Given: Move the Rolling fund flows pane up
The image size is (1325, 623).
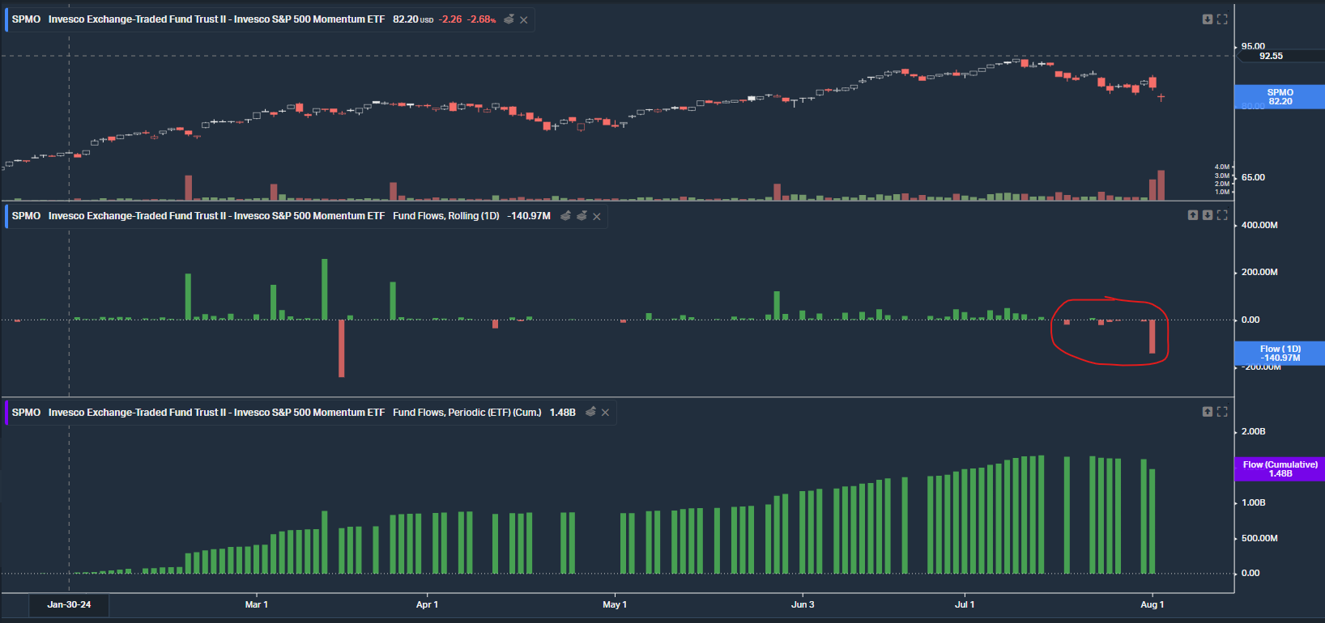Looking at the screenshot, I should [x=1193, y=215].
